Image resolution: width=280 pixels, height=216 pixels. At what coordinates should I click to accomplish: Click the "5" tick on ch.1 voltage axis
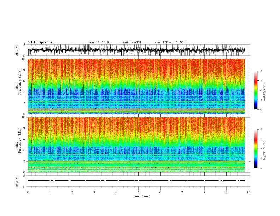(x=25, y=45)
